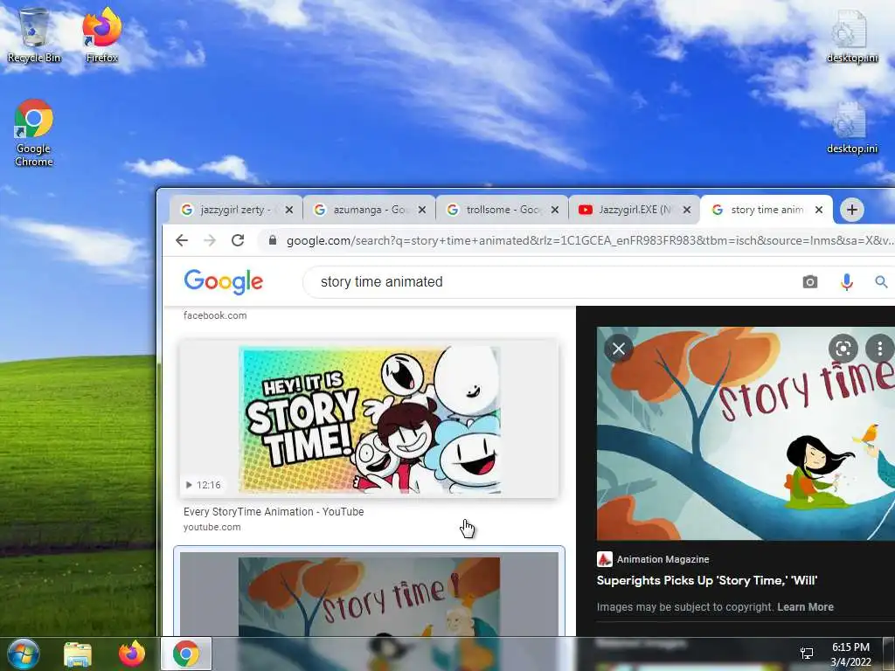Reload the current page
The image size is (895, 671).
(x=238, y=240)
